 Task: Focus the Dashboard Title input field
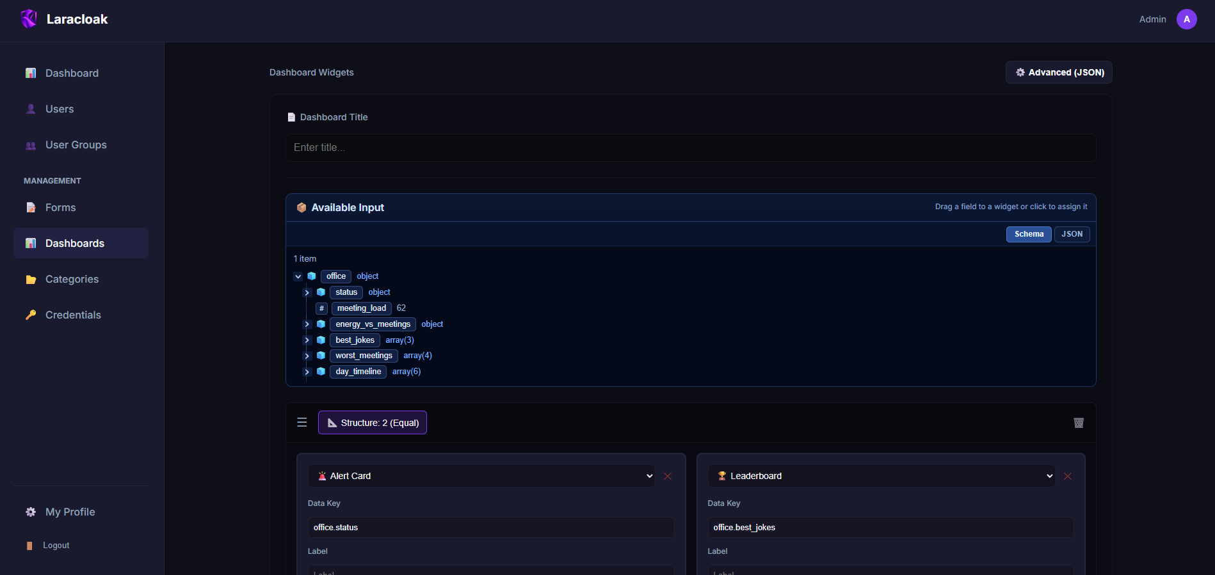pos(691,148)
